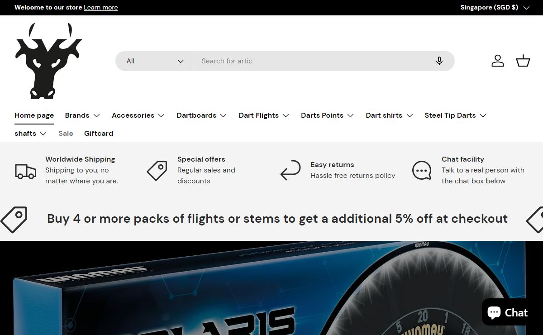Open the shopping basket icon
Screen dimensions: 543x335
pos(523,61)
